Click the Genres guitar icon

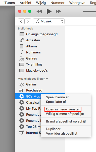(22, 58)
